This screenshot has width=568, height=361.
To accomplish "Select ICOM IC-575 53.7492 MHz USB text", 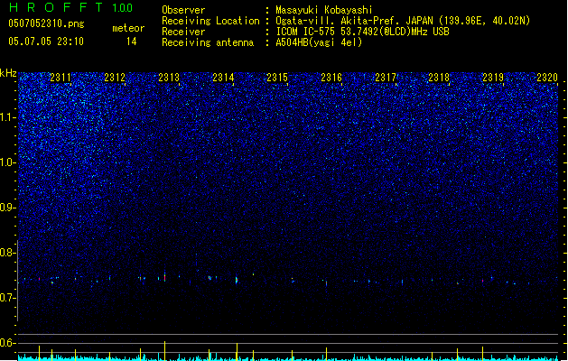I will (363, 32).
